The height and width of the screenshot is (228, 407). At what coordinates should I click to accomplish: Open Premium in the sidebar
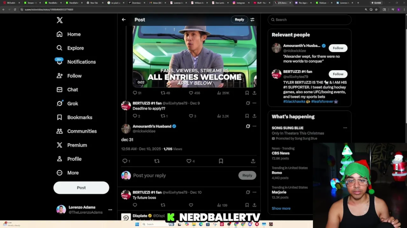pyautogui.click(x=72, y=145)
